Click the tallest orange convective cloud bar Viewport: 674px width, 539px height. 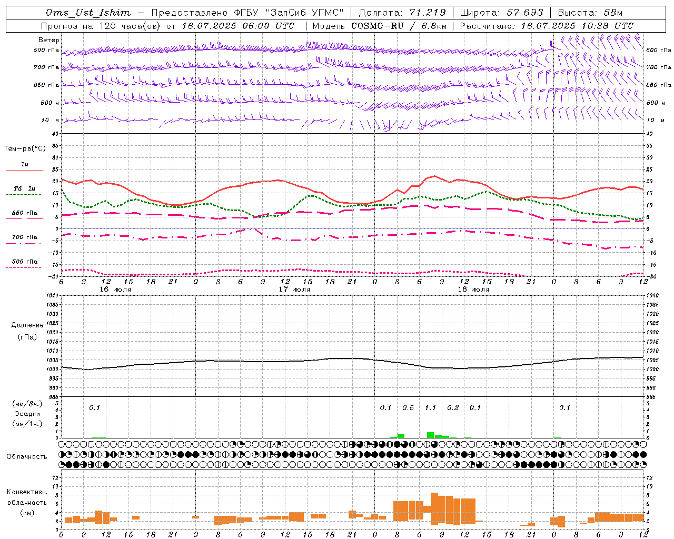tap(434, 509)
